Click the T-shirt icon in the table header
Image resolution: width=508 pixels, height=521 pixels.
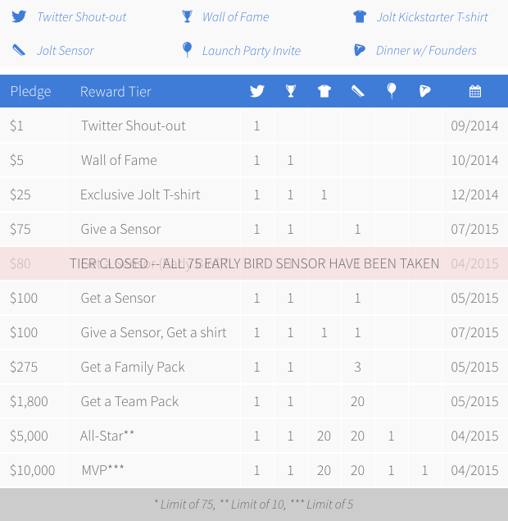coord(324,91)
